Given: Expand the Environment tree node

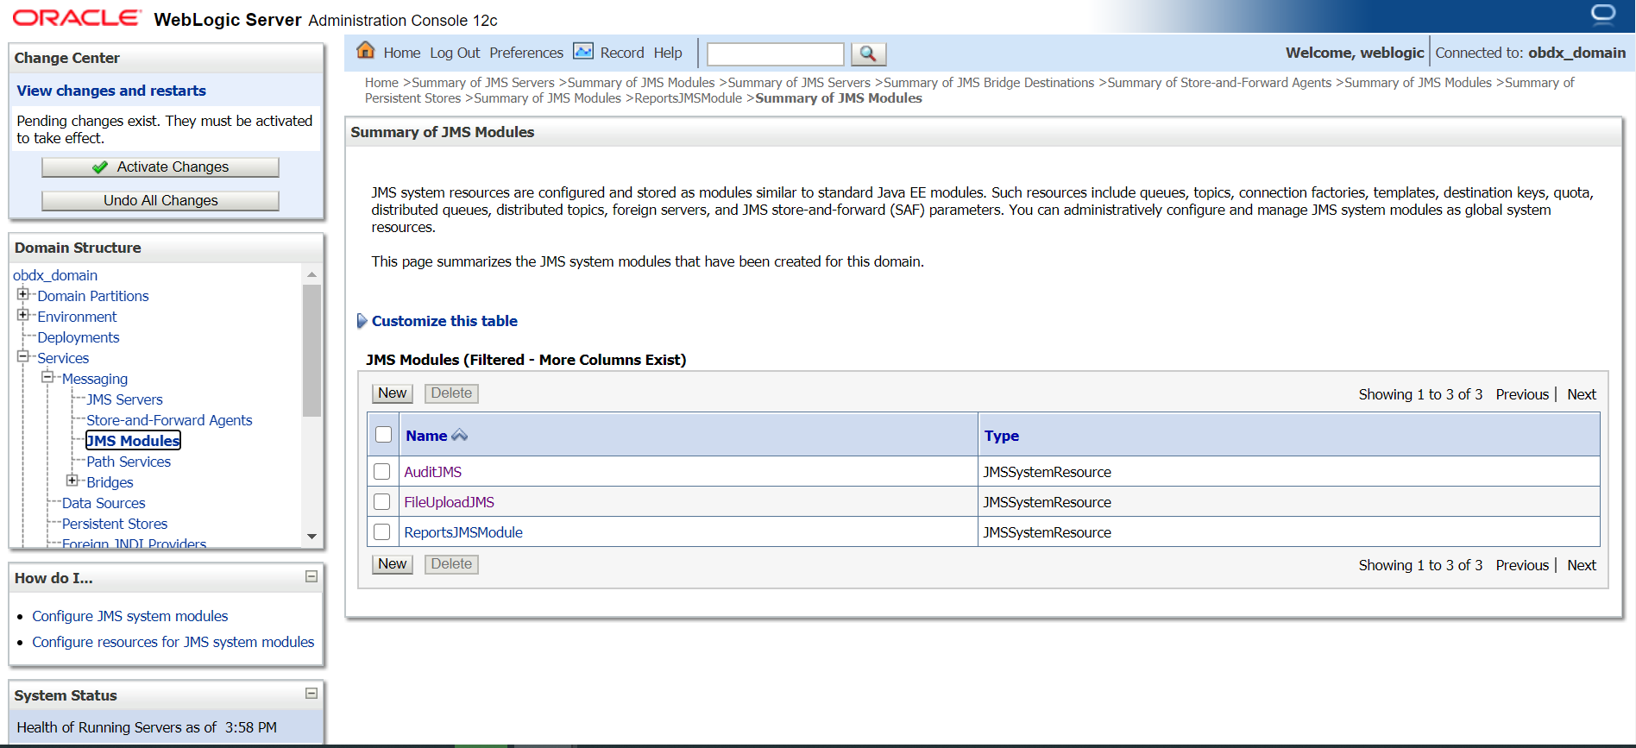Looking at the screenshot, I should click(23, 315).
